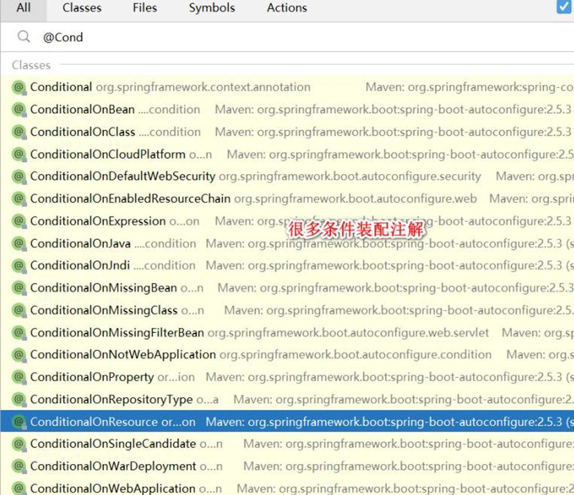Image resolution: width=574 pixels, height=495 pixels.
Task: Select ConditionalOnSingleCandidate result entry
Action: point(113,444)
